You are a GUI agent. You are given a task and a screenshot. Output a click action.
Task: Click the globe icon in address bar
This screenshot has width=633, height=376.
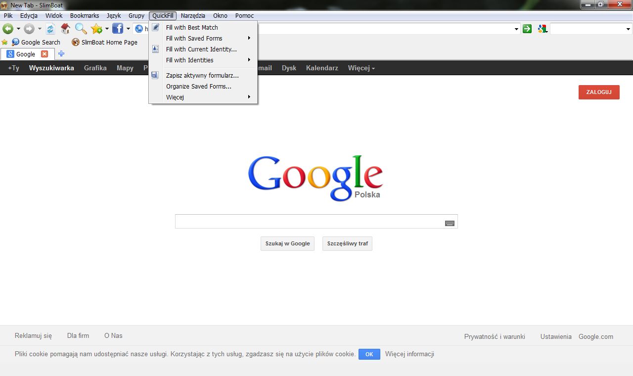(x=139, y=29)
